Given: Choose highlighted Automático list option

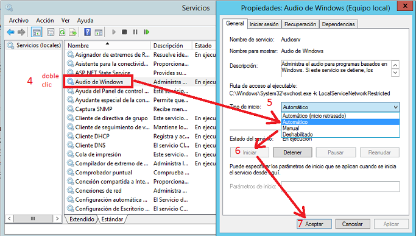Looking at the screenshot, I should pos(340,122).
